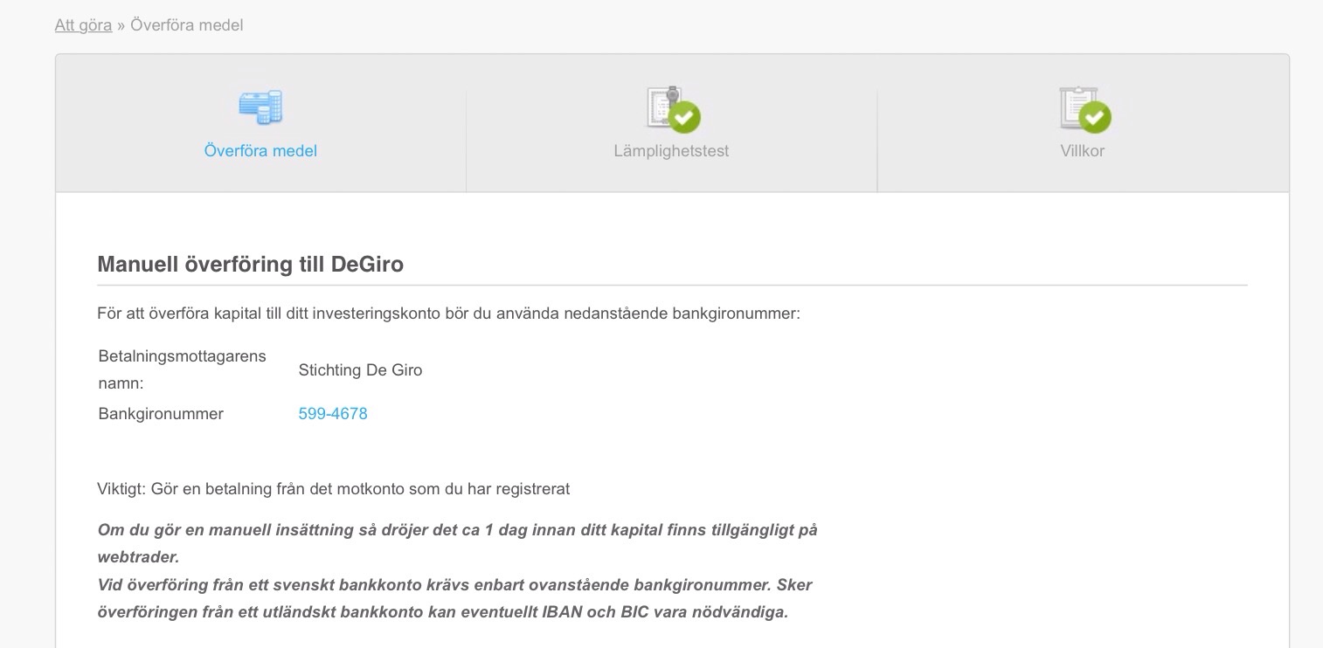The height and width of the screenshot is (648, 1323).
Task: Go back via Att göra breadcrumb link
Action: pos(83,25)
